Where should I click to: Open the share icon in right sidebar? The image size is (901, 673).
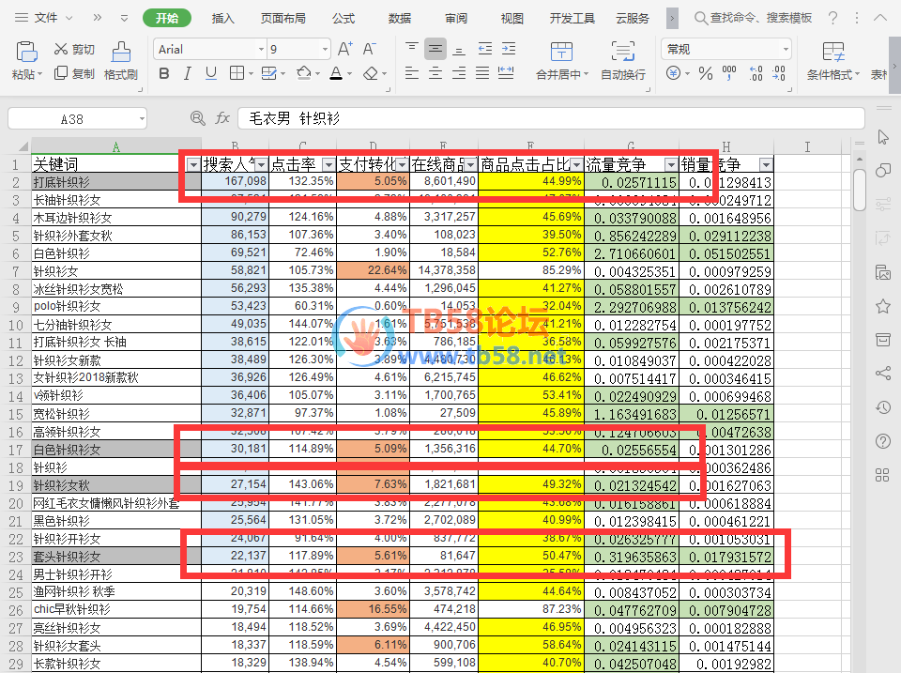(882, 374)
